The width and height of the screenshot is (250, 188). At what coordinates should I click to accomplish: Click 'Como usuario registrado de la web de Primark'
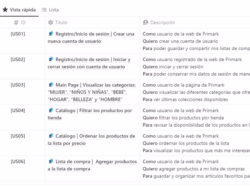[x=192, y=59]
